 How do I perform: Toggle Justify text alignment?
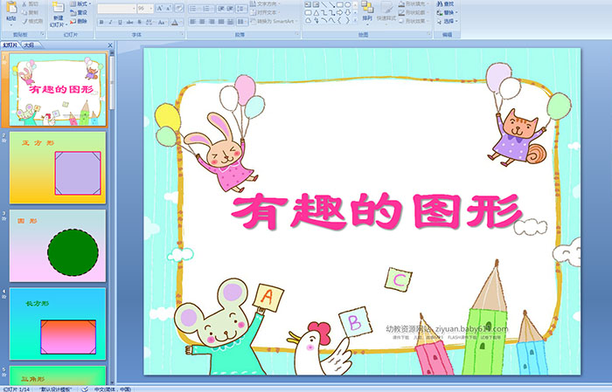point(221,22)
